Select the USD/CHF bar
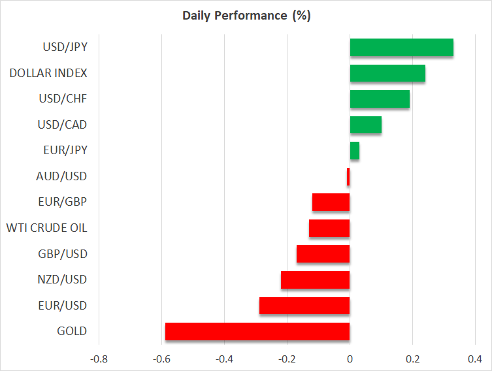The image size is (492, 371). [x=380, y=99]
